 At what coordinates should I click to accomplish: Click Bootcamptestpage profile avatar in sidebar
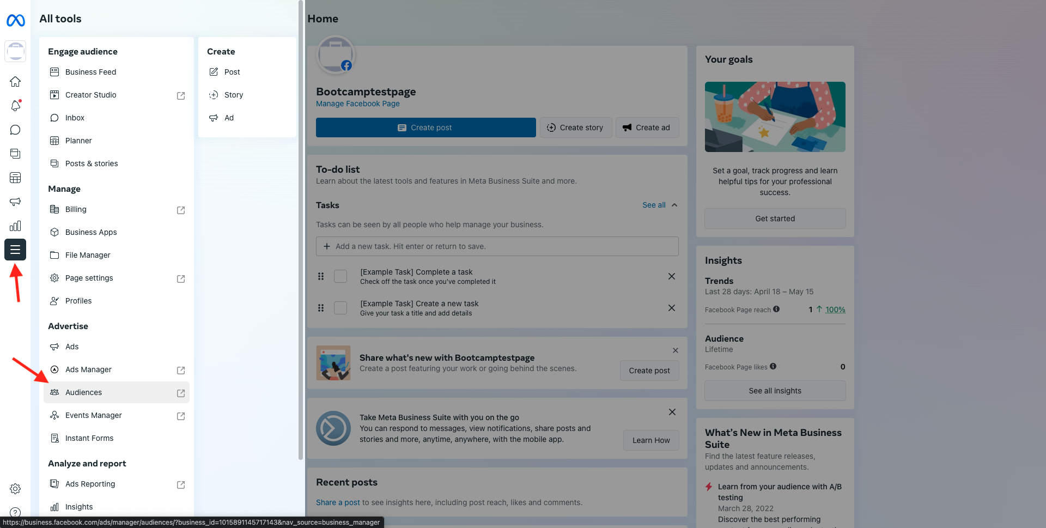(x=15, y=51)
